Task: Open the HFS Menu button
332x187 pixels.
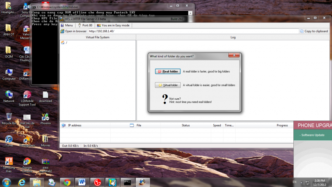Action: [67, 25]
